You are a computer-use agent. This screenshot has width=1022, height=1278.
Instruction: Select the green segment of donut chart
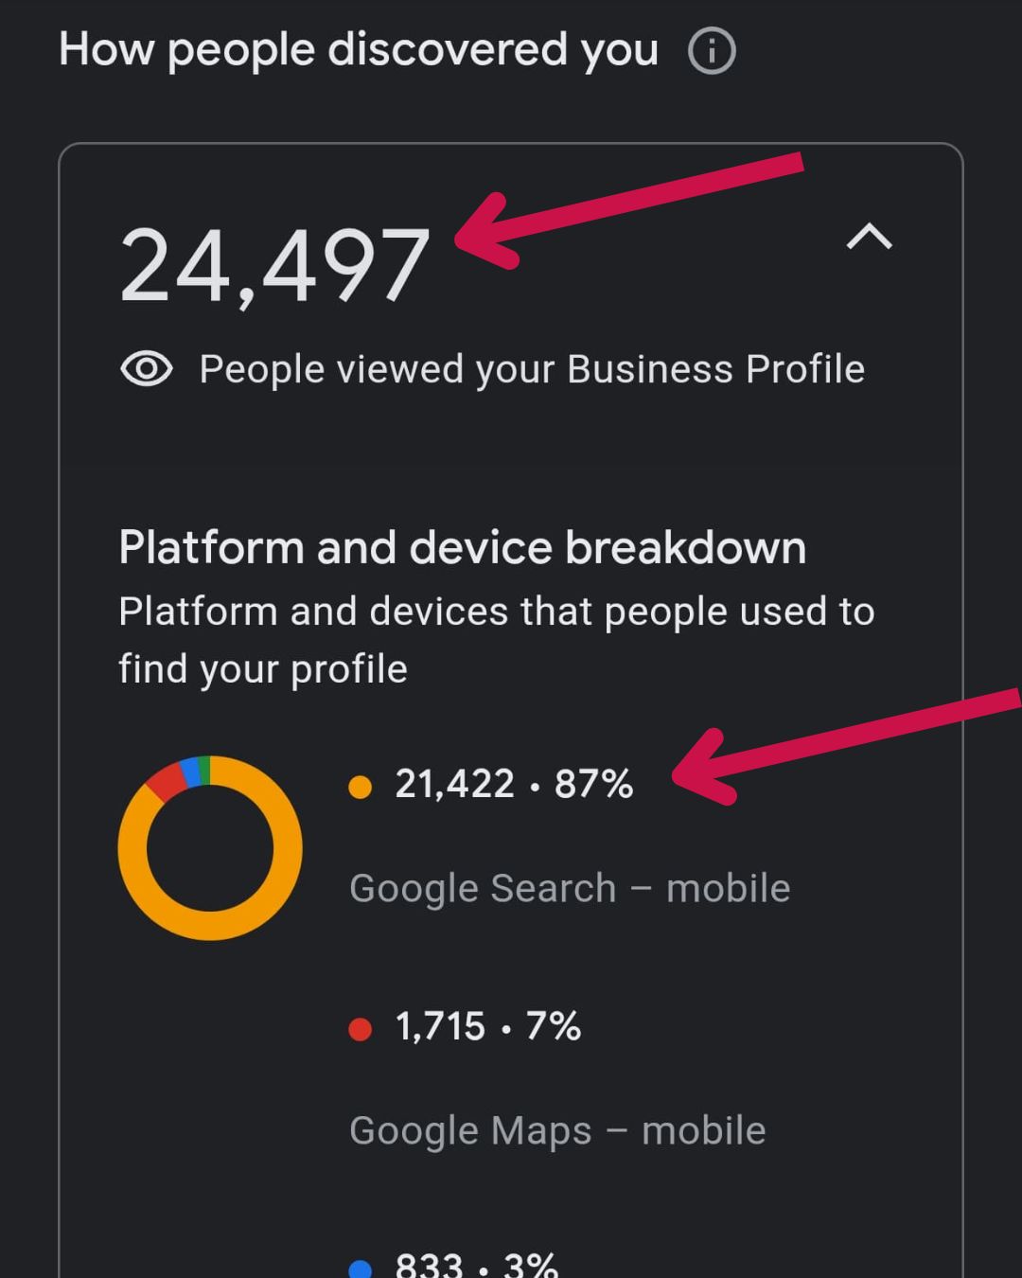tap(204, 770)
